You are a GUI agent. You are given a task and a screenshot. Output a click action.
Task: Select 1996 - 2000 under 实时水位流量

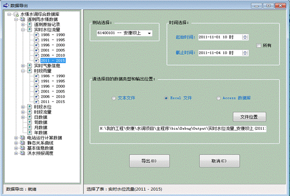coord(53,45)
